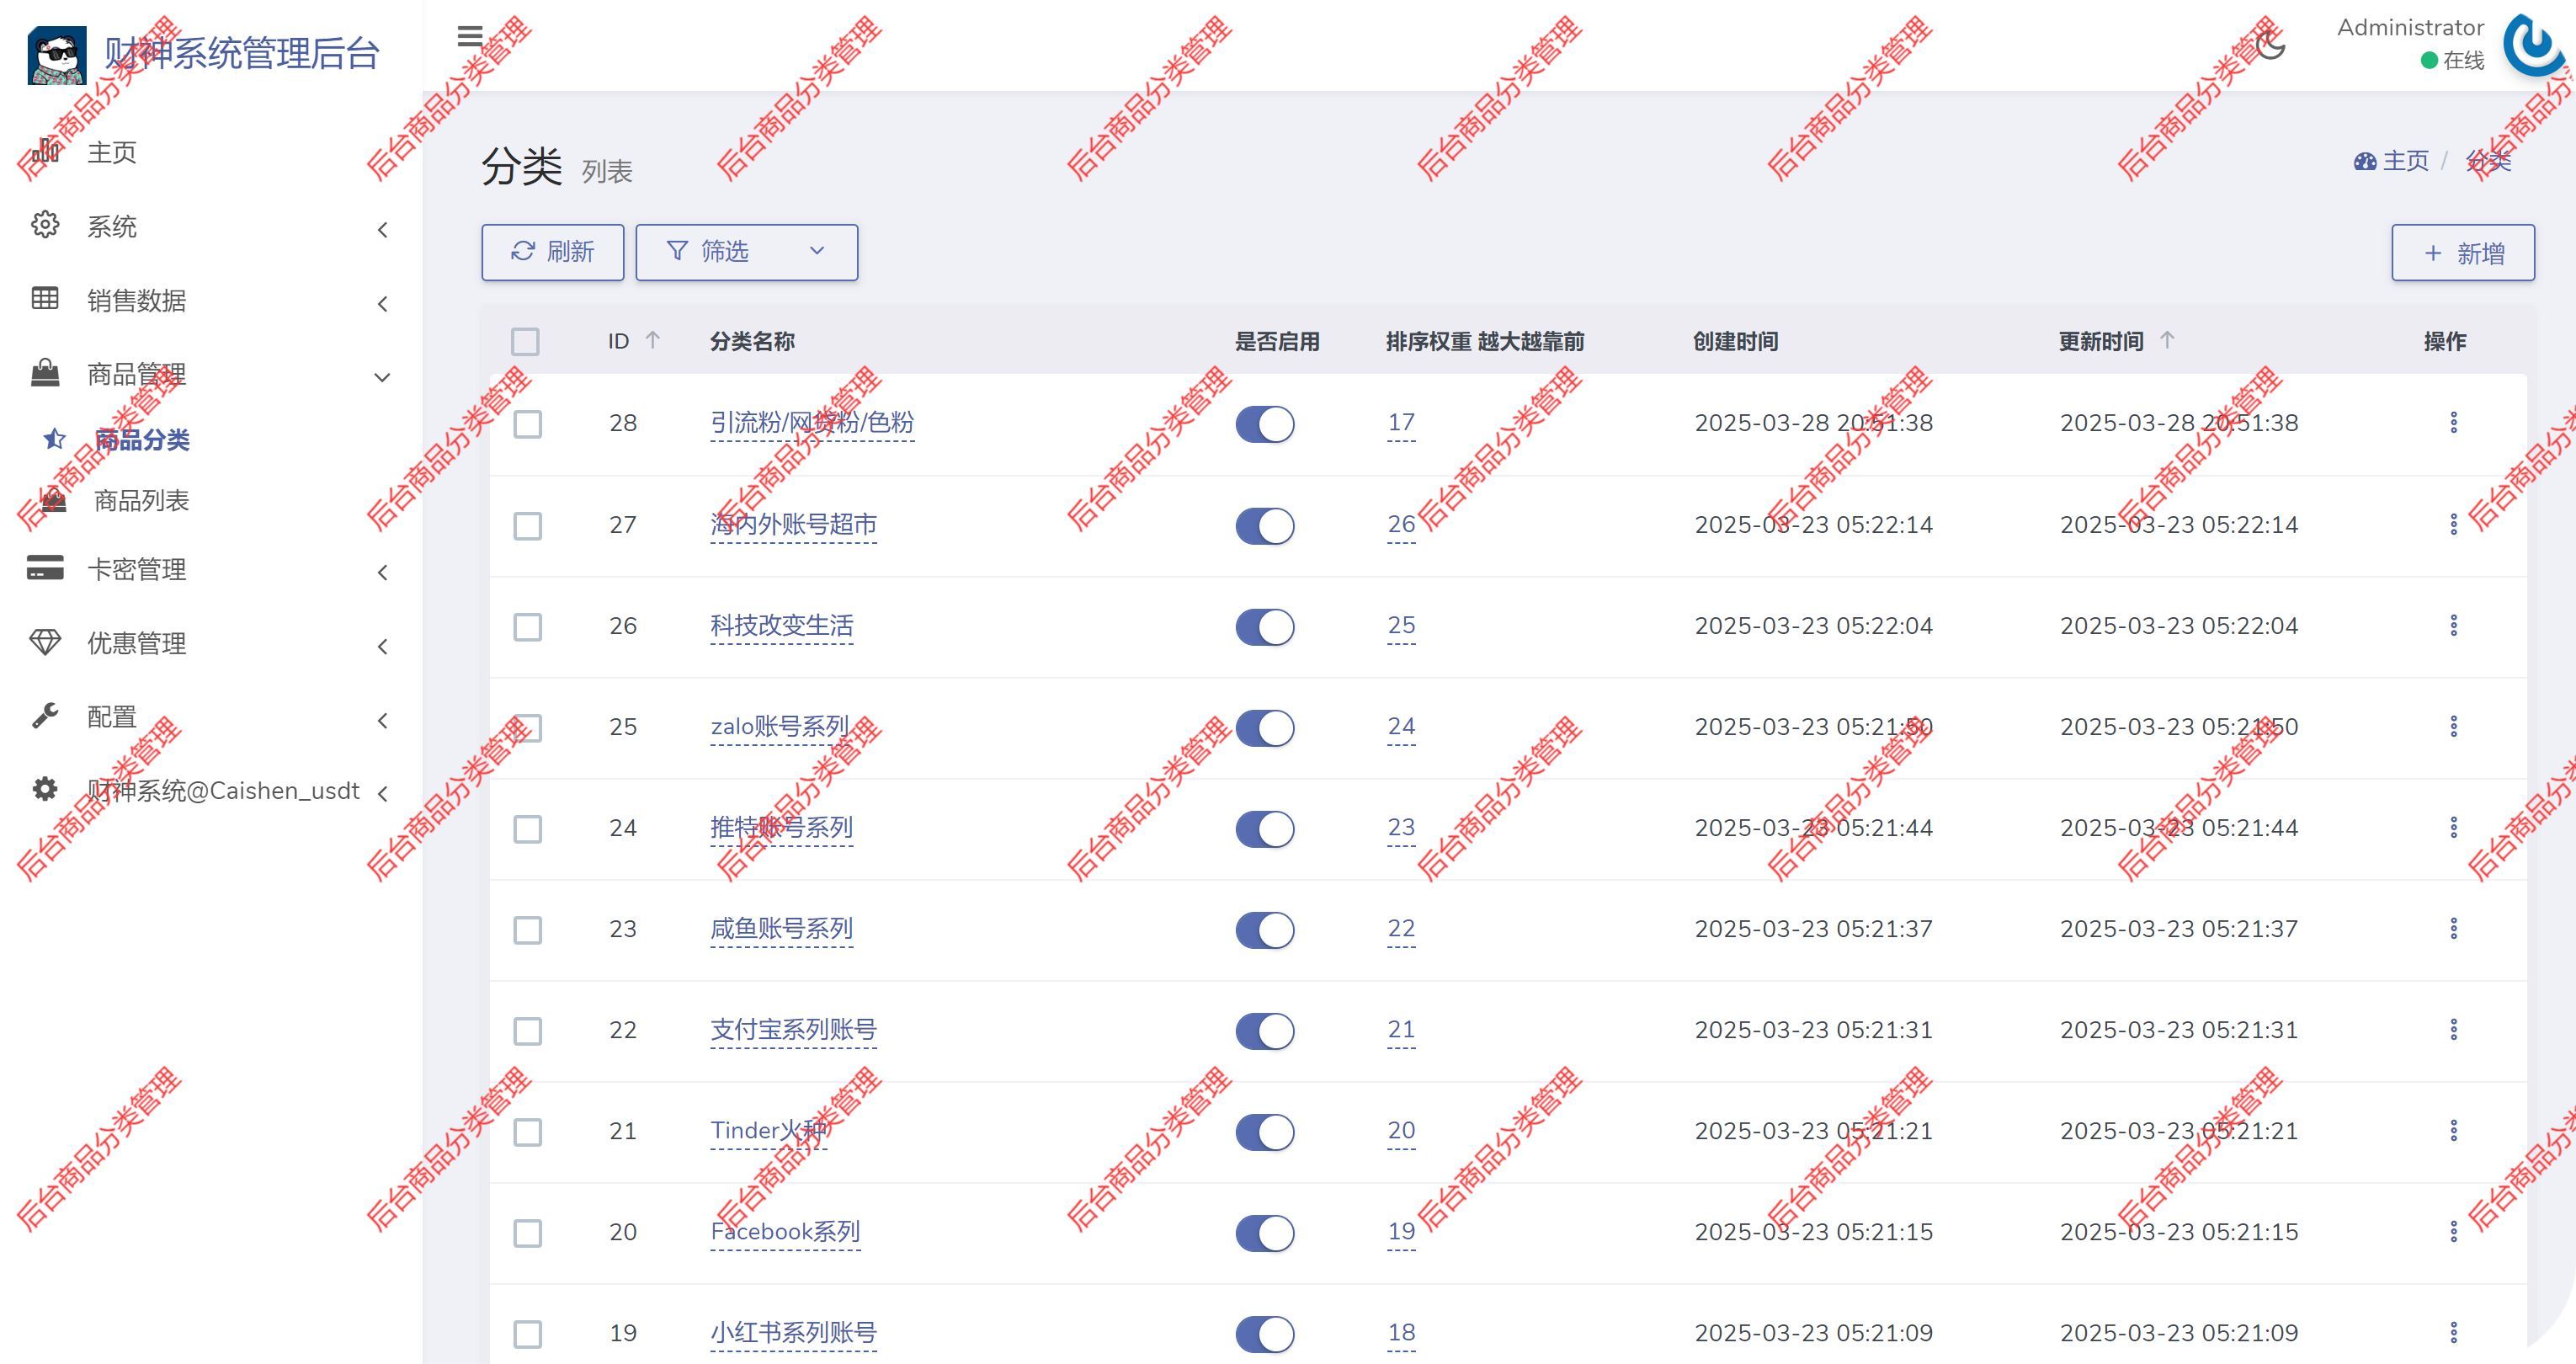Open 商品列表 from the sidebar

(141, 501)
